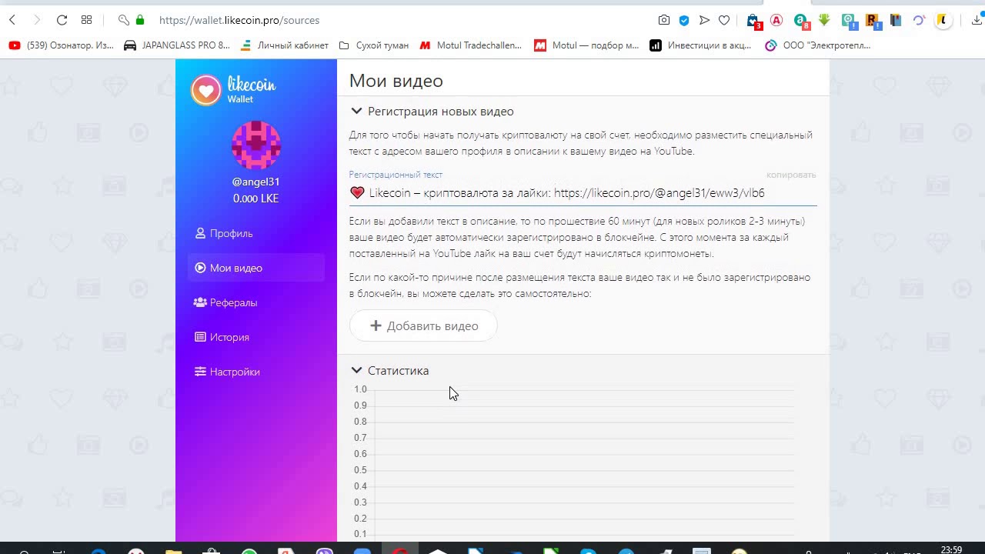Open the orange R extension icon
Screen dimensions: 985x554
point(872,21)
